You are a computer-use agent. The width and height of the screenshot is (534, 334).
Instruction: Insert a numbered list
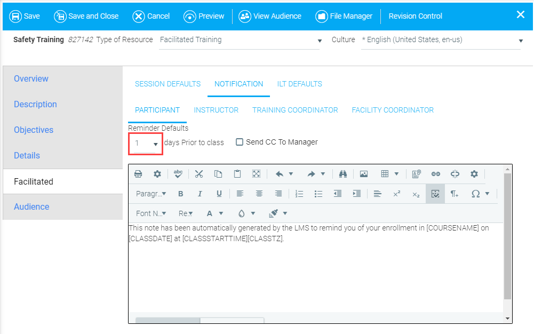[x=299, y=194]
